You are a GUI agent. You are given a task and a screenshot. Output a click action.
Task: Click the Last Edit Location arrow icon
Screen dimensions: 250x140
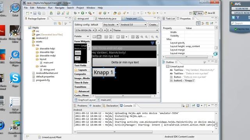point(149,13)
